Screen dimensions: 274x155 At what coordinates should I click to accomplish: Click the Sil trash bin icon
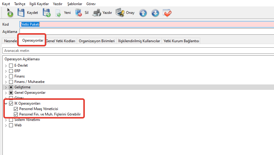click(79, 13)
